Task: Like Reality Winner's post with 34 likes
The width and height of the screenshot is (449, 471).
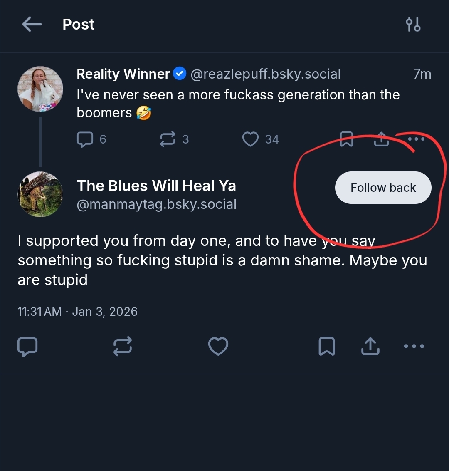Action: [x=251, y=139]
